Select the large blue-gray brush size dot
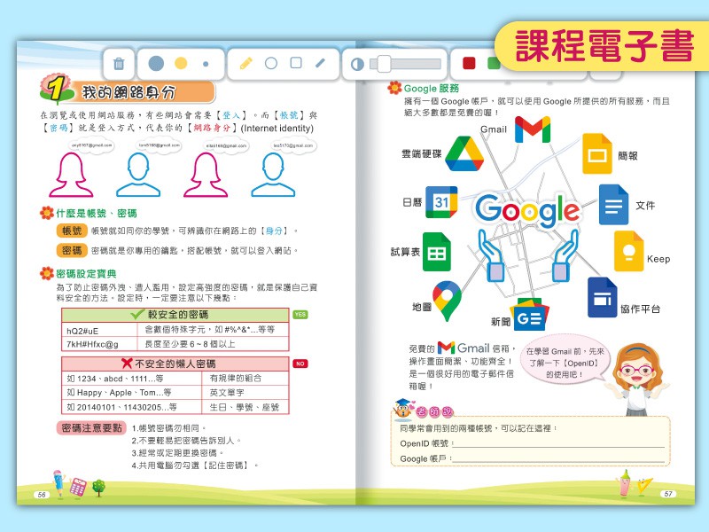This screenshot has height=532, width=709. (x=156, y=64)
